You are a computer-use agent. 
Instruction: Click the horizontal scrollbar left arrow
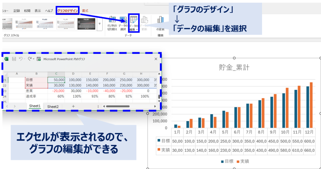point(104,106)
